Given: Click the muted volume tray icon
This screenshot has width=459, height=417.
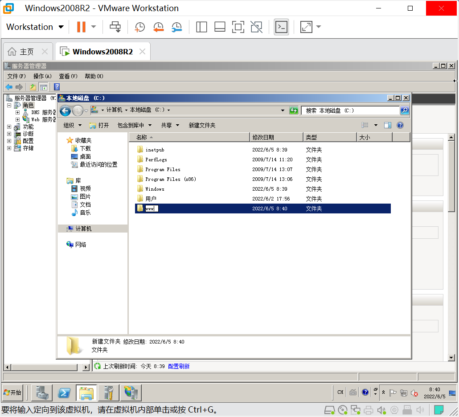Looking at the screenshot, I should coord(414,392).
